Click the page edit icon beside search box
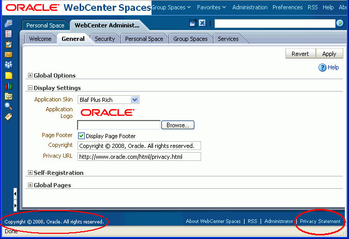Viewport: 349px width, 239px height. click(193, 23)
